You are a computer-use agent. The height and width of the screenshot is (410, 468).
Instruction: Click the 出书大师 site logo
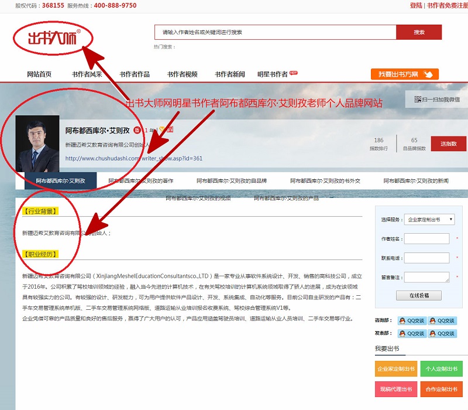(53, 39)
